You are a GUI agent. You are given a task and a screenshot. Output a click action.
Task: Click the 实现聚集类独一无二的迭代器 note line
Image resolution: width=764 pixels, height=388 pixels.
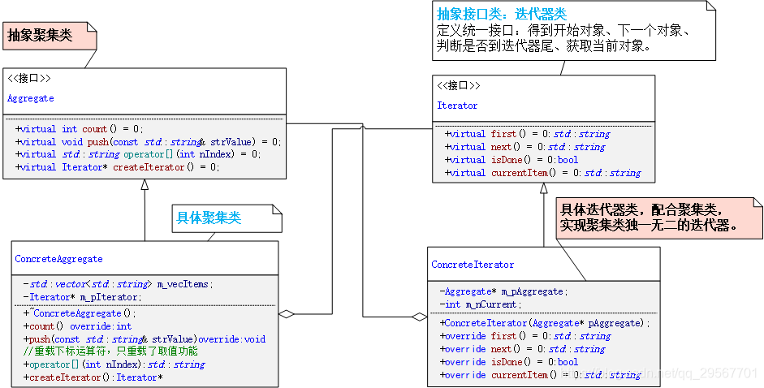tap(649, 226)
